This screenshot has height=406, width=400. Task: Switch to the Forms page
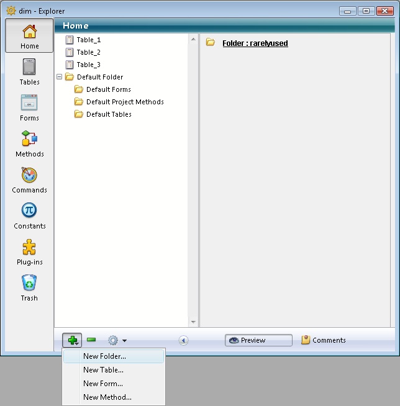[29, 107]
